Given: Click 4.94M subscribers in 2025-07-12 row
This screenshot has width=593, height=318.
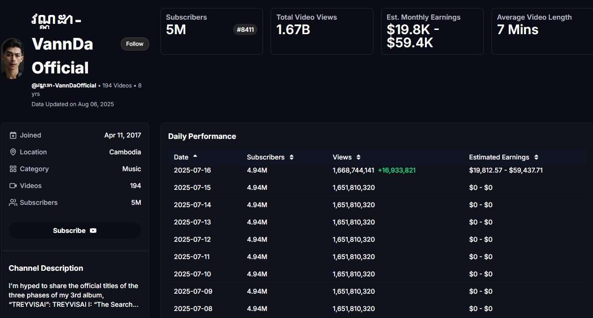Looking at the screenshot, I should [257, 239].
